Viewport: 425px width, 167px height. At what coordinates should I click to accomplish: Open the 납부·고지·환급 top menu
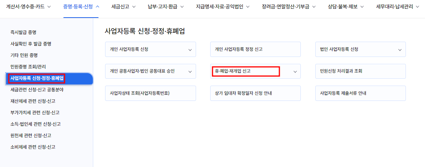pos(166,6)
